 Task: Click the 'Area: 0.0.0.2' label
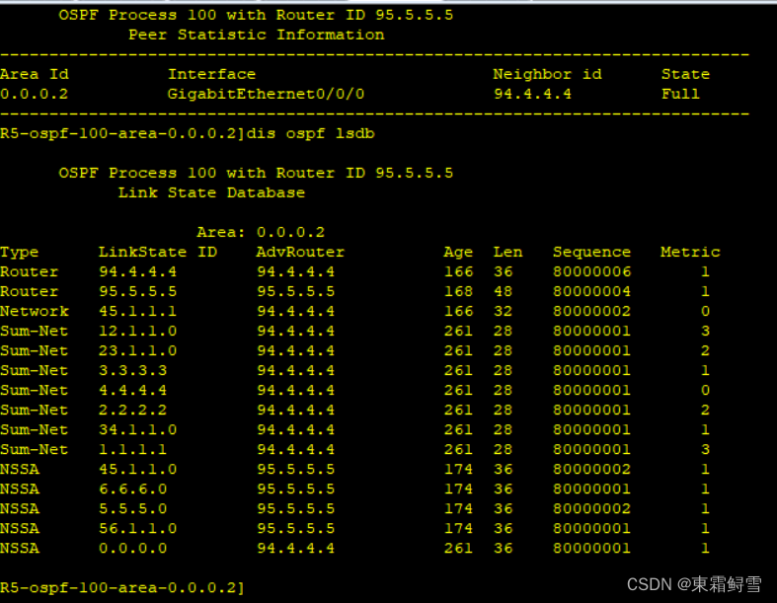pos(261,232)
